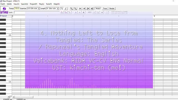Viewport: 178px width, 100px height.
Task: Click the zoom out magnifier icon
Action: click(x=75, y=9)
